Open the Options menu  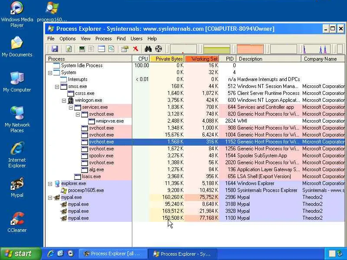(68, 39)
